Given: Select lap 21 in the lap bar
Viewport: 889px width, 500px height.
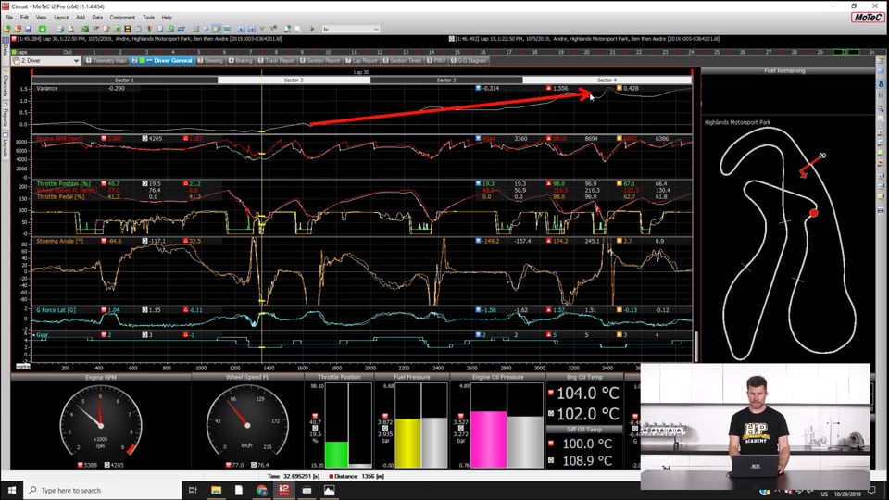Looking at the screenshot, I should pos(612,52).
